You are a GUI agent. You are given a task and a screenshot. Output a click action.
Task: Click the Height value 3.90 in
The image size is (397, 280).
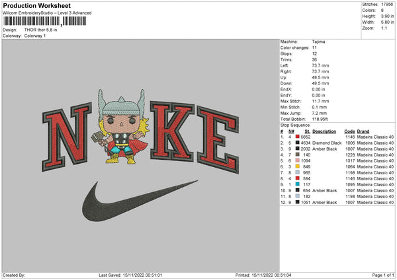coord(387,16)
